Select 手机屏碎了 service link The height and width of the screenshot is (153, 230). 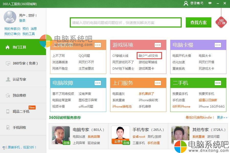pyautogui.click(x=146, y=94)
